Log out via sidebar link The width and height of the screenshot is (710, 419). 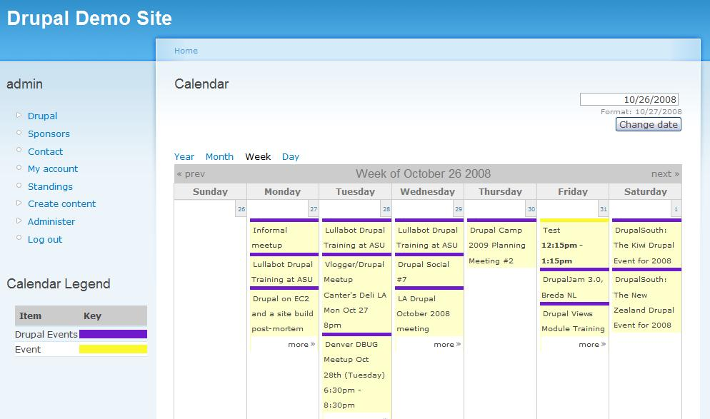[x=45, y=239]
